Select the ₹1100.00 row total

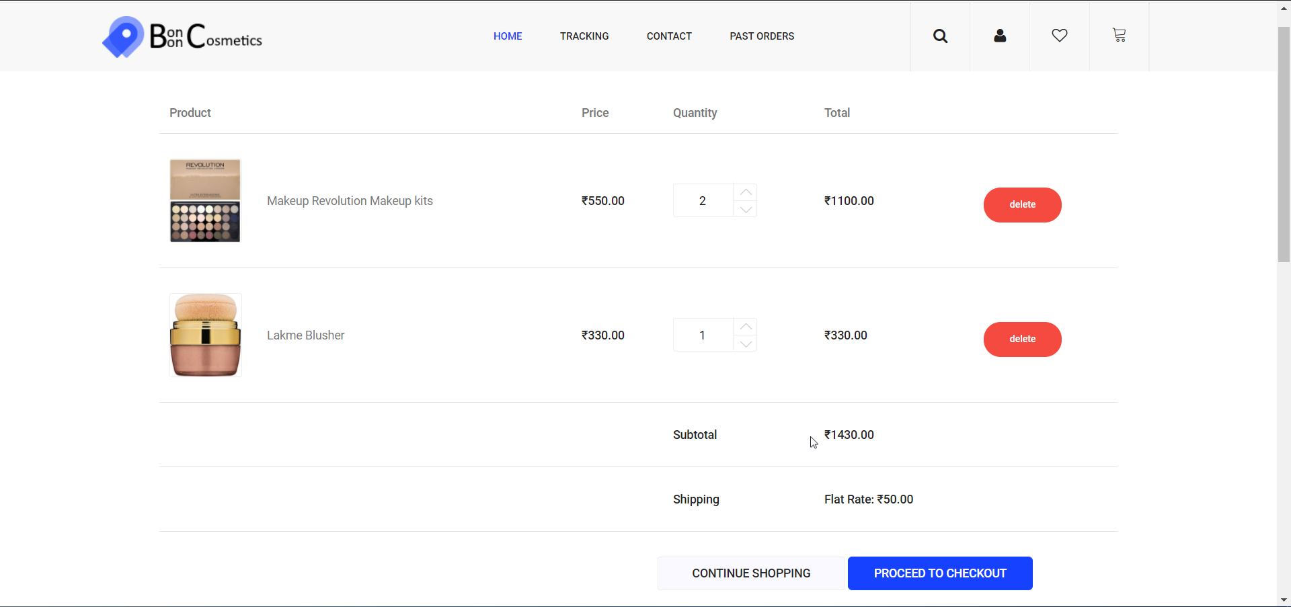pyautogui.click(x=849, y=201)
